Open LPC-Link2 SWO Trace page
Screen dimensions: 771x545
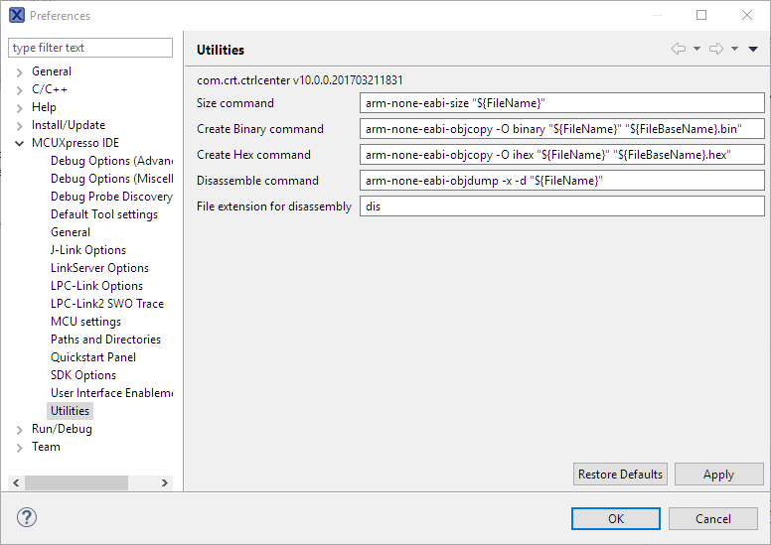pos(107,304)
